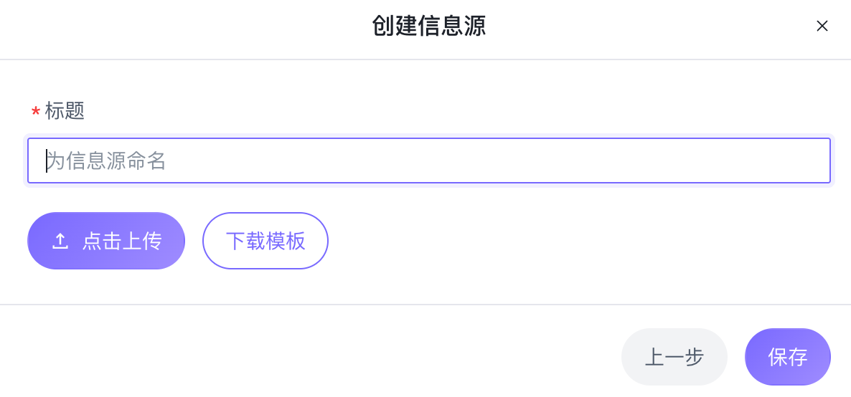Go back with 上一步
This screenshot has height=397, width=851.
(x=674, y=357)
